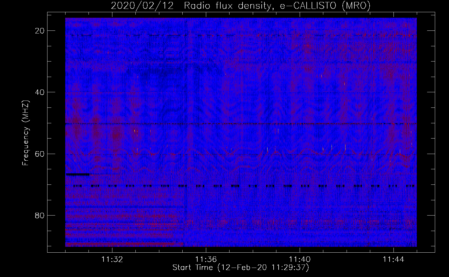Viewport: 449px width, 277px height.
Task: Click the "Start Time (12-Feb-20 11:29:37)" label
Action: coord(241,268)
